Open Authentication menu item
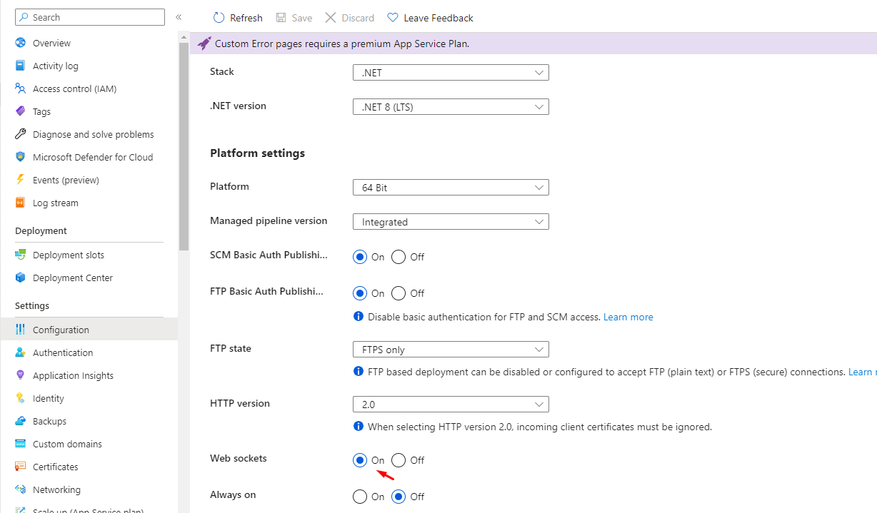 click(89, 352)
